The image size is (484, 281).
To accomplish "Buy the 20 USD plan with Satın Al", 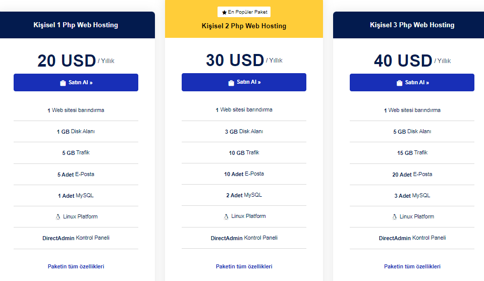I will tap(76, 82).
